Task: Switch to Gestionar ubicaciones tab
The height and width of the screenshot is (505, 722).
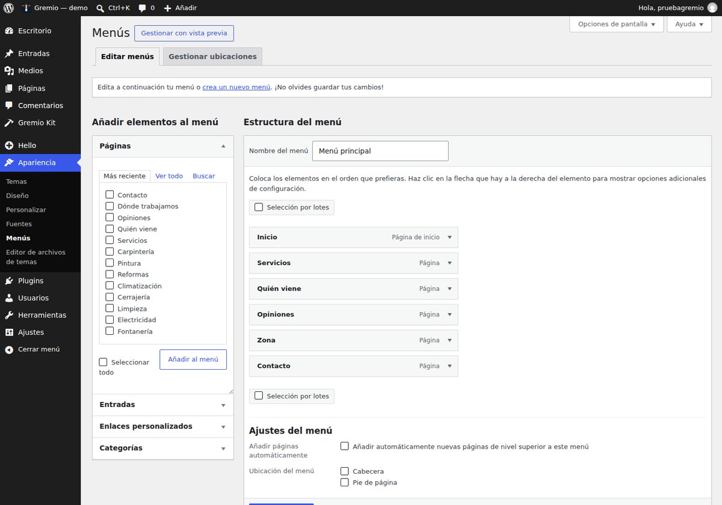Action: click(x=212, y=57)
